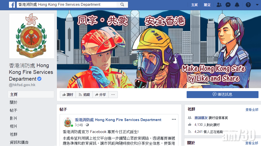
Task: Click the 傳送訊息 send message button
Action: click(x=222, y=94)
